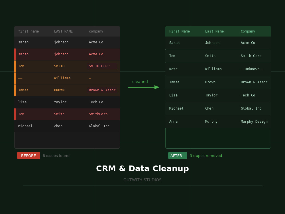Select 'Murphy' last name cell
285x214 pixels.
coord(211,121)
